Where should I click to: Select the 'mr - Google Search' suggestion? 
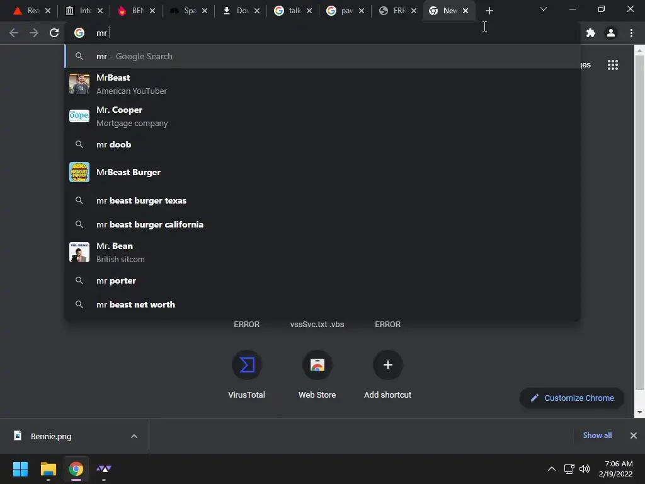tap(322, 56)
